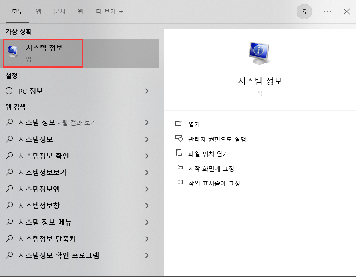
Task: Select 시스템 정보 메뉴 web suggestion
Action: click(x=79, y=222)
